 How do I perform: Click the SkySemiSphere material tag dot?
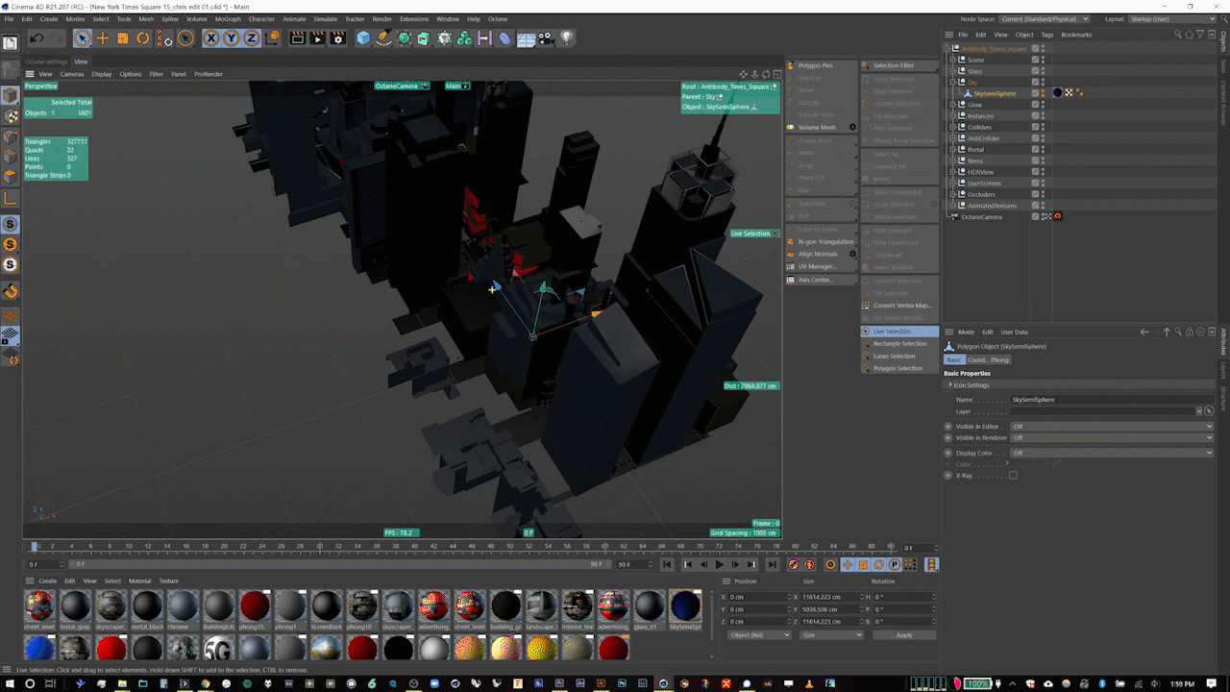click(1056, 92)
